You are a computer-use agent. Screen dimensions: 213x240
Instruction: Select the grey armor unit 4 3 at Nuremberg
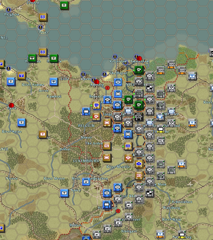tap(182, 235)
